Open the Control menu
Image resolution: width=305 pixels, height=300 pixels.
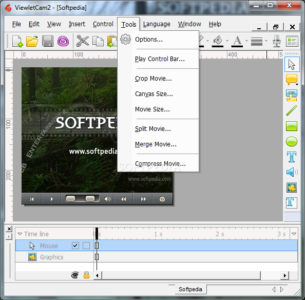pos(103,24)
